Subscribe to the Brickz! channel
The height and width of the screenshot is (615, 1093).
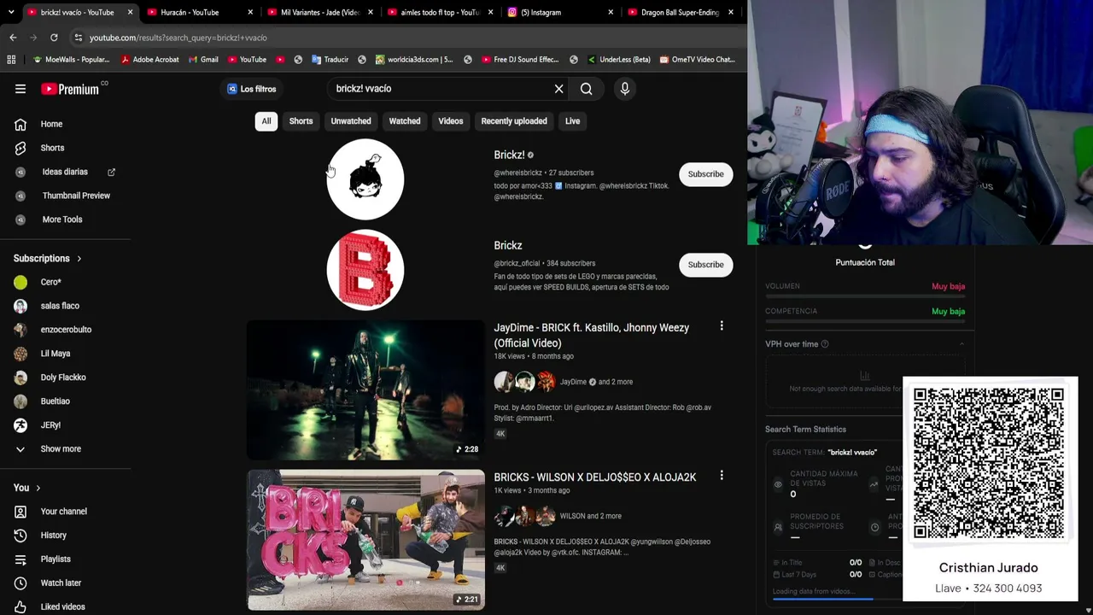click(706, 174)
